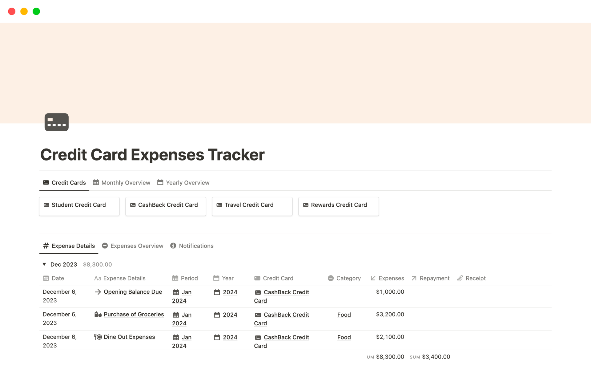
Task: Click the Student Credit Card card icon
Action: click(x=47, y=204)
